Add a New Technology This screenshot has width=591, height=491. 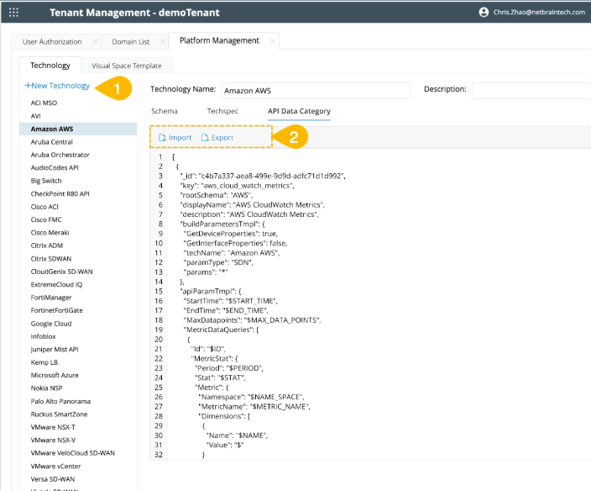pyautogui.click(x=57, y=86)
